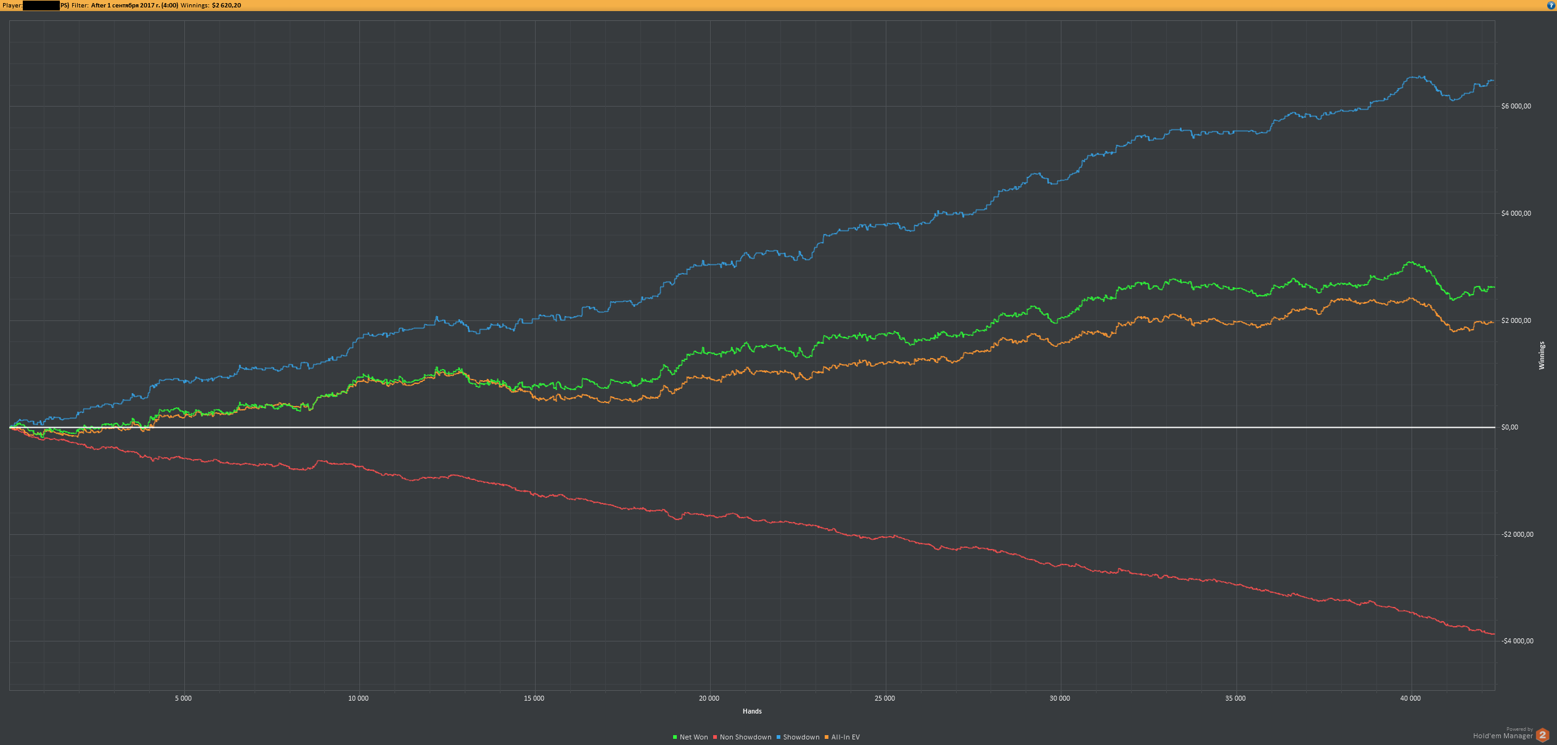Click the orange All-In EV legend square
The image size is (1557, 745).
point(827,737)
